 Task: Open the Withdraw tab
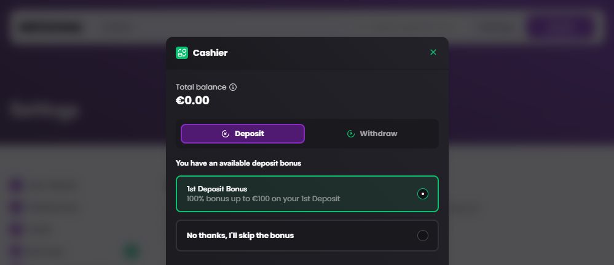coord(372,134)
